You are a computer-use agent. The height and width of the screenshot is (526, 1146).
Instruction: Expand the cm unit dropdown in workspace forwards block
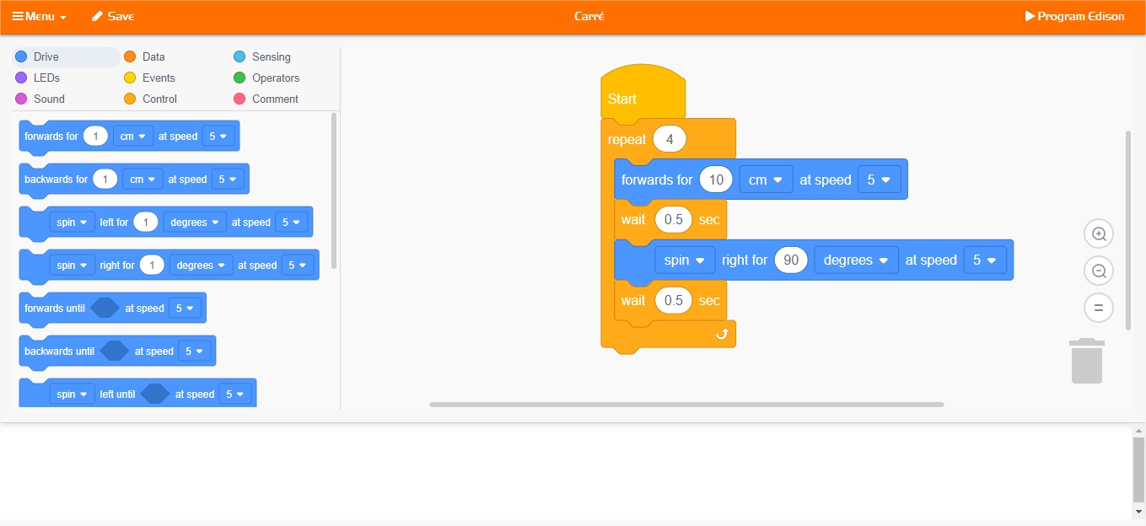(x=766, y=180)
